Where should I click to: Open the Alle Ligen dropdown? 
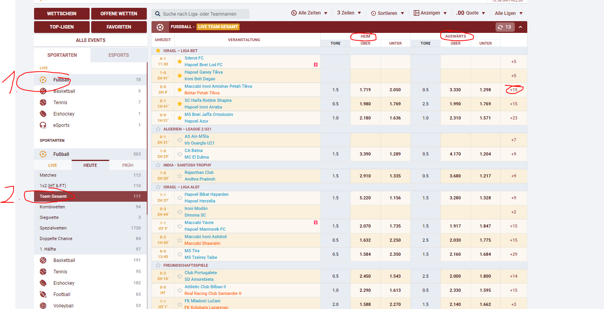click(508, 13)
